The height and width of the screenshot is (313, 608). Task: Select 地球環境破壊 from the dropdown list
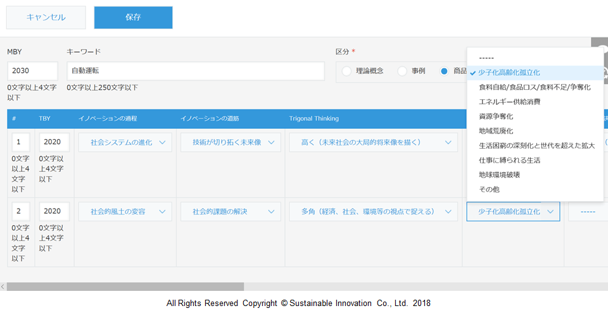pos(500,175)
